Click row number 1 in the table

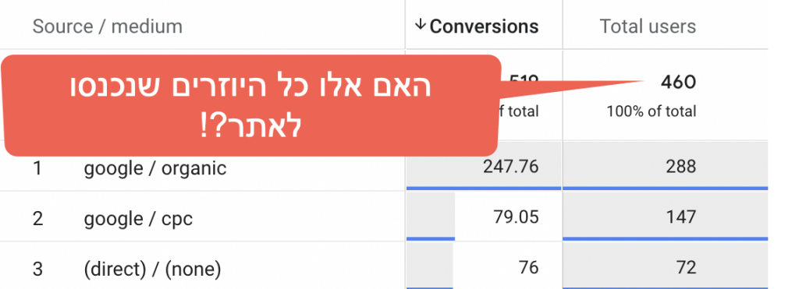37,167
